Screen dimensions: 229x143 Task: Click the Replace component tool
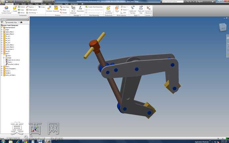tap(30, 7)
